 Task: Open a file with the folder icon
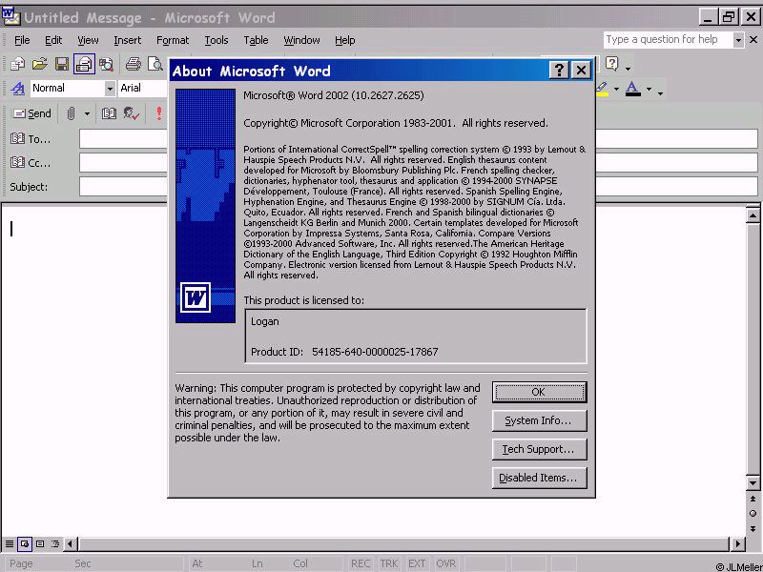[40, 64]
